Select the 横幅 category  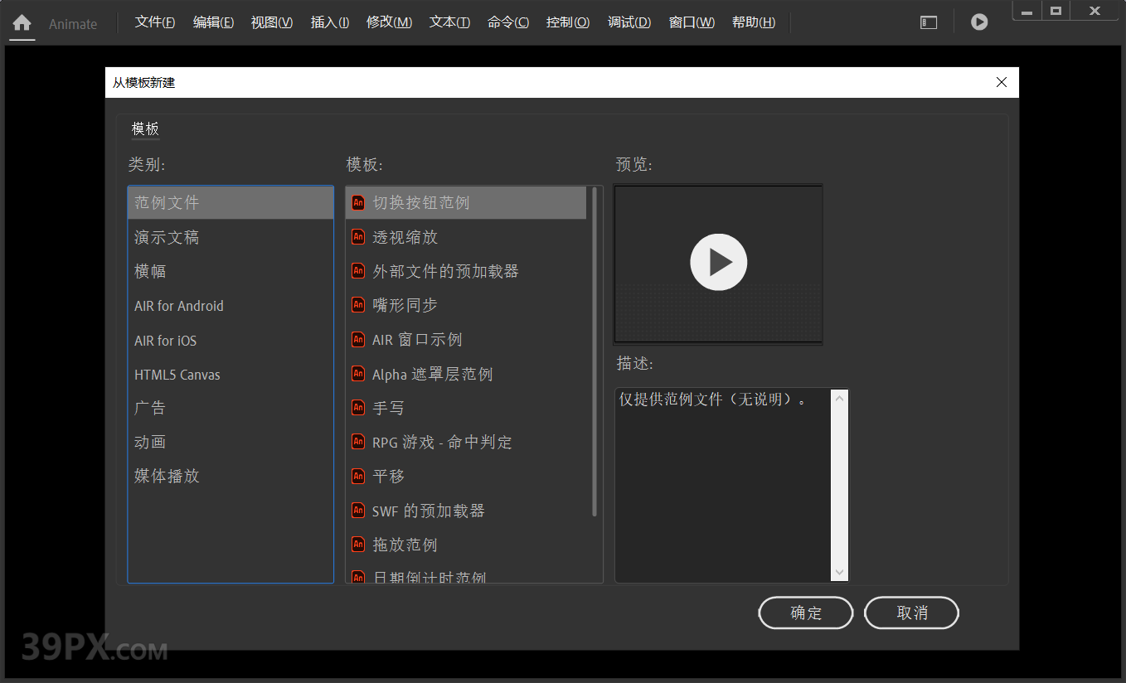231,271
